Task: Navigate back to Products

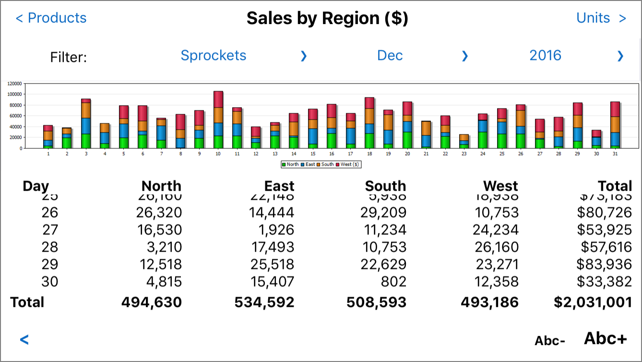Action: (x=50, y=18)
